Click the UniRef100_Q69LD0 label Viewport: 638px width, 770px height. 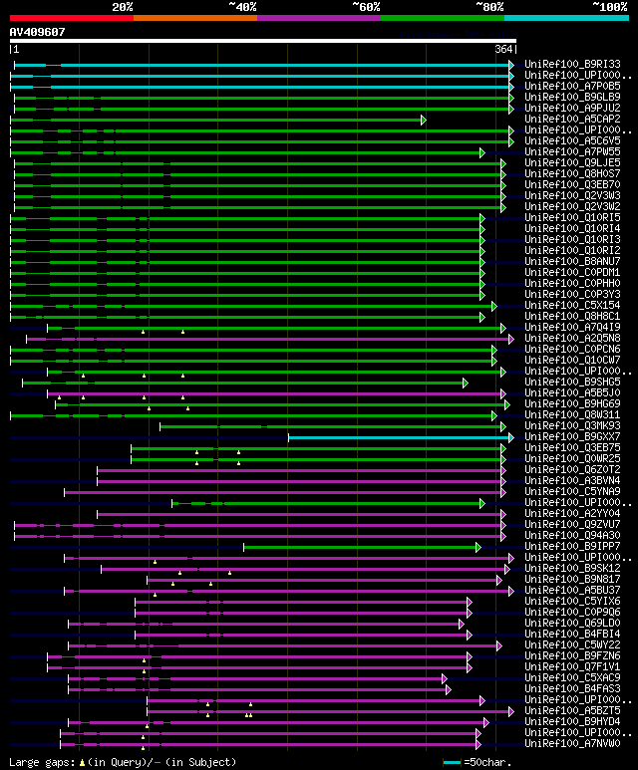pyautogui.click(x=572, y=624)
